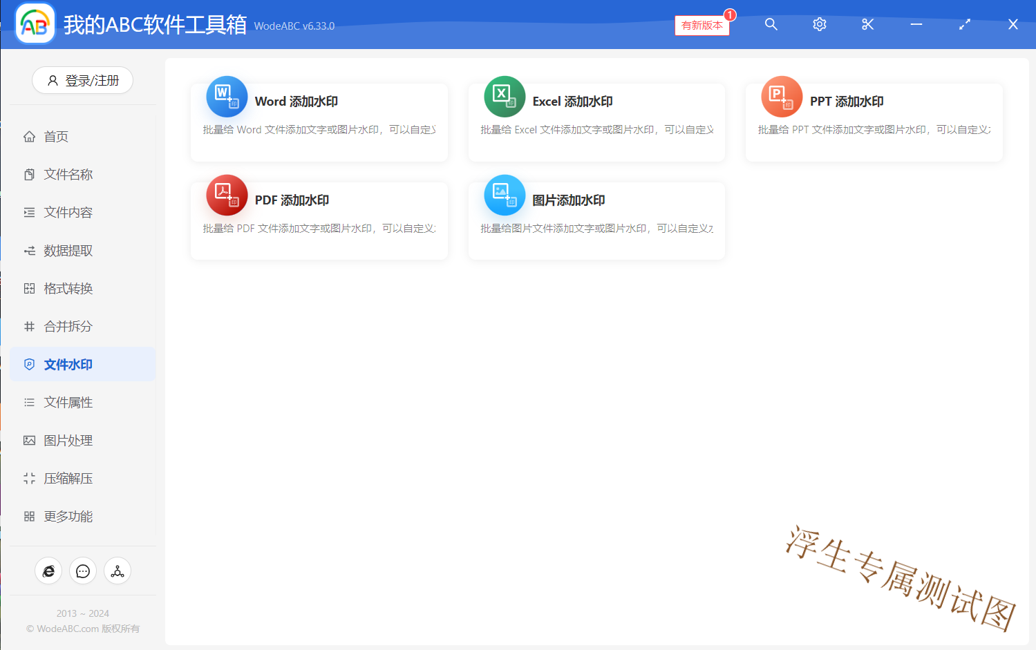Click the Excel 添加水印 green icon
The height and width of the screenshot is (650, 1036).
click(505, 97)
